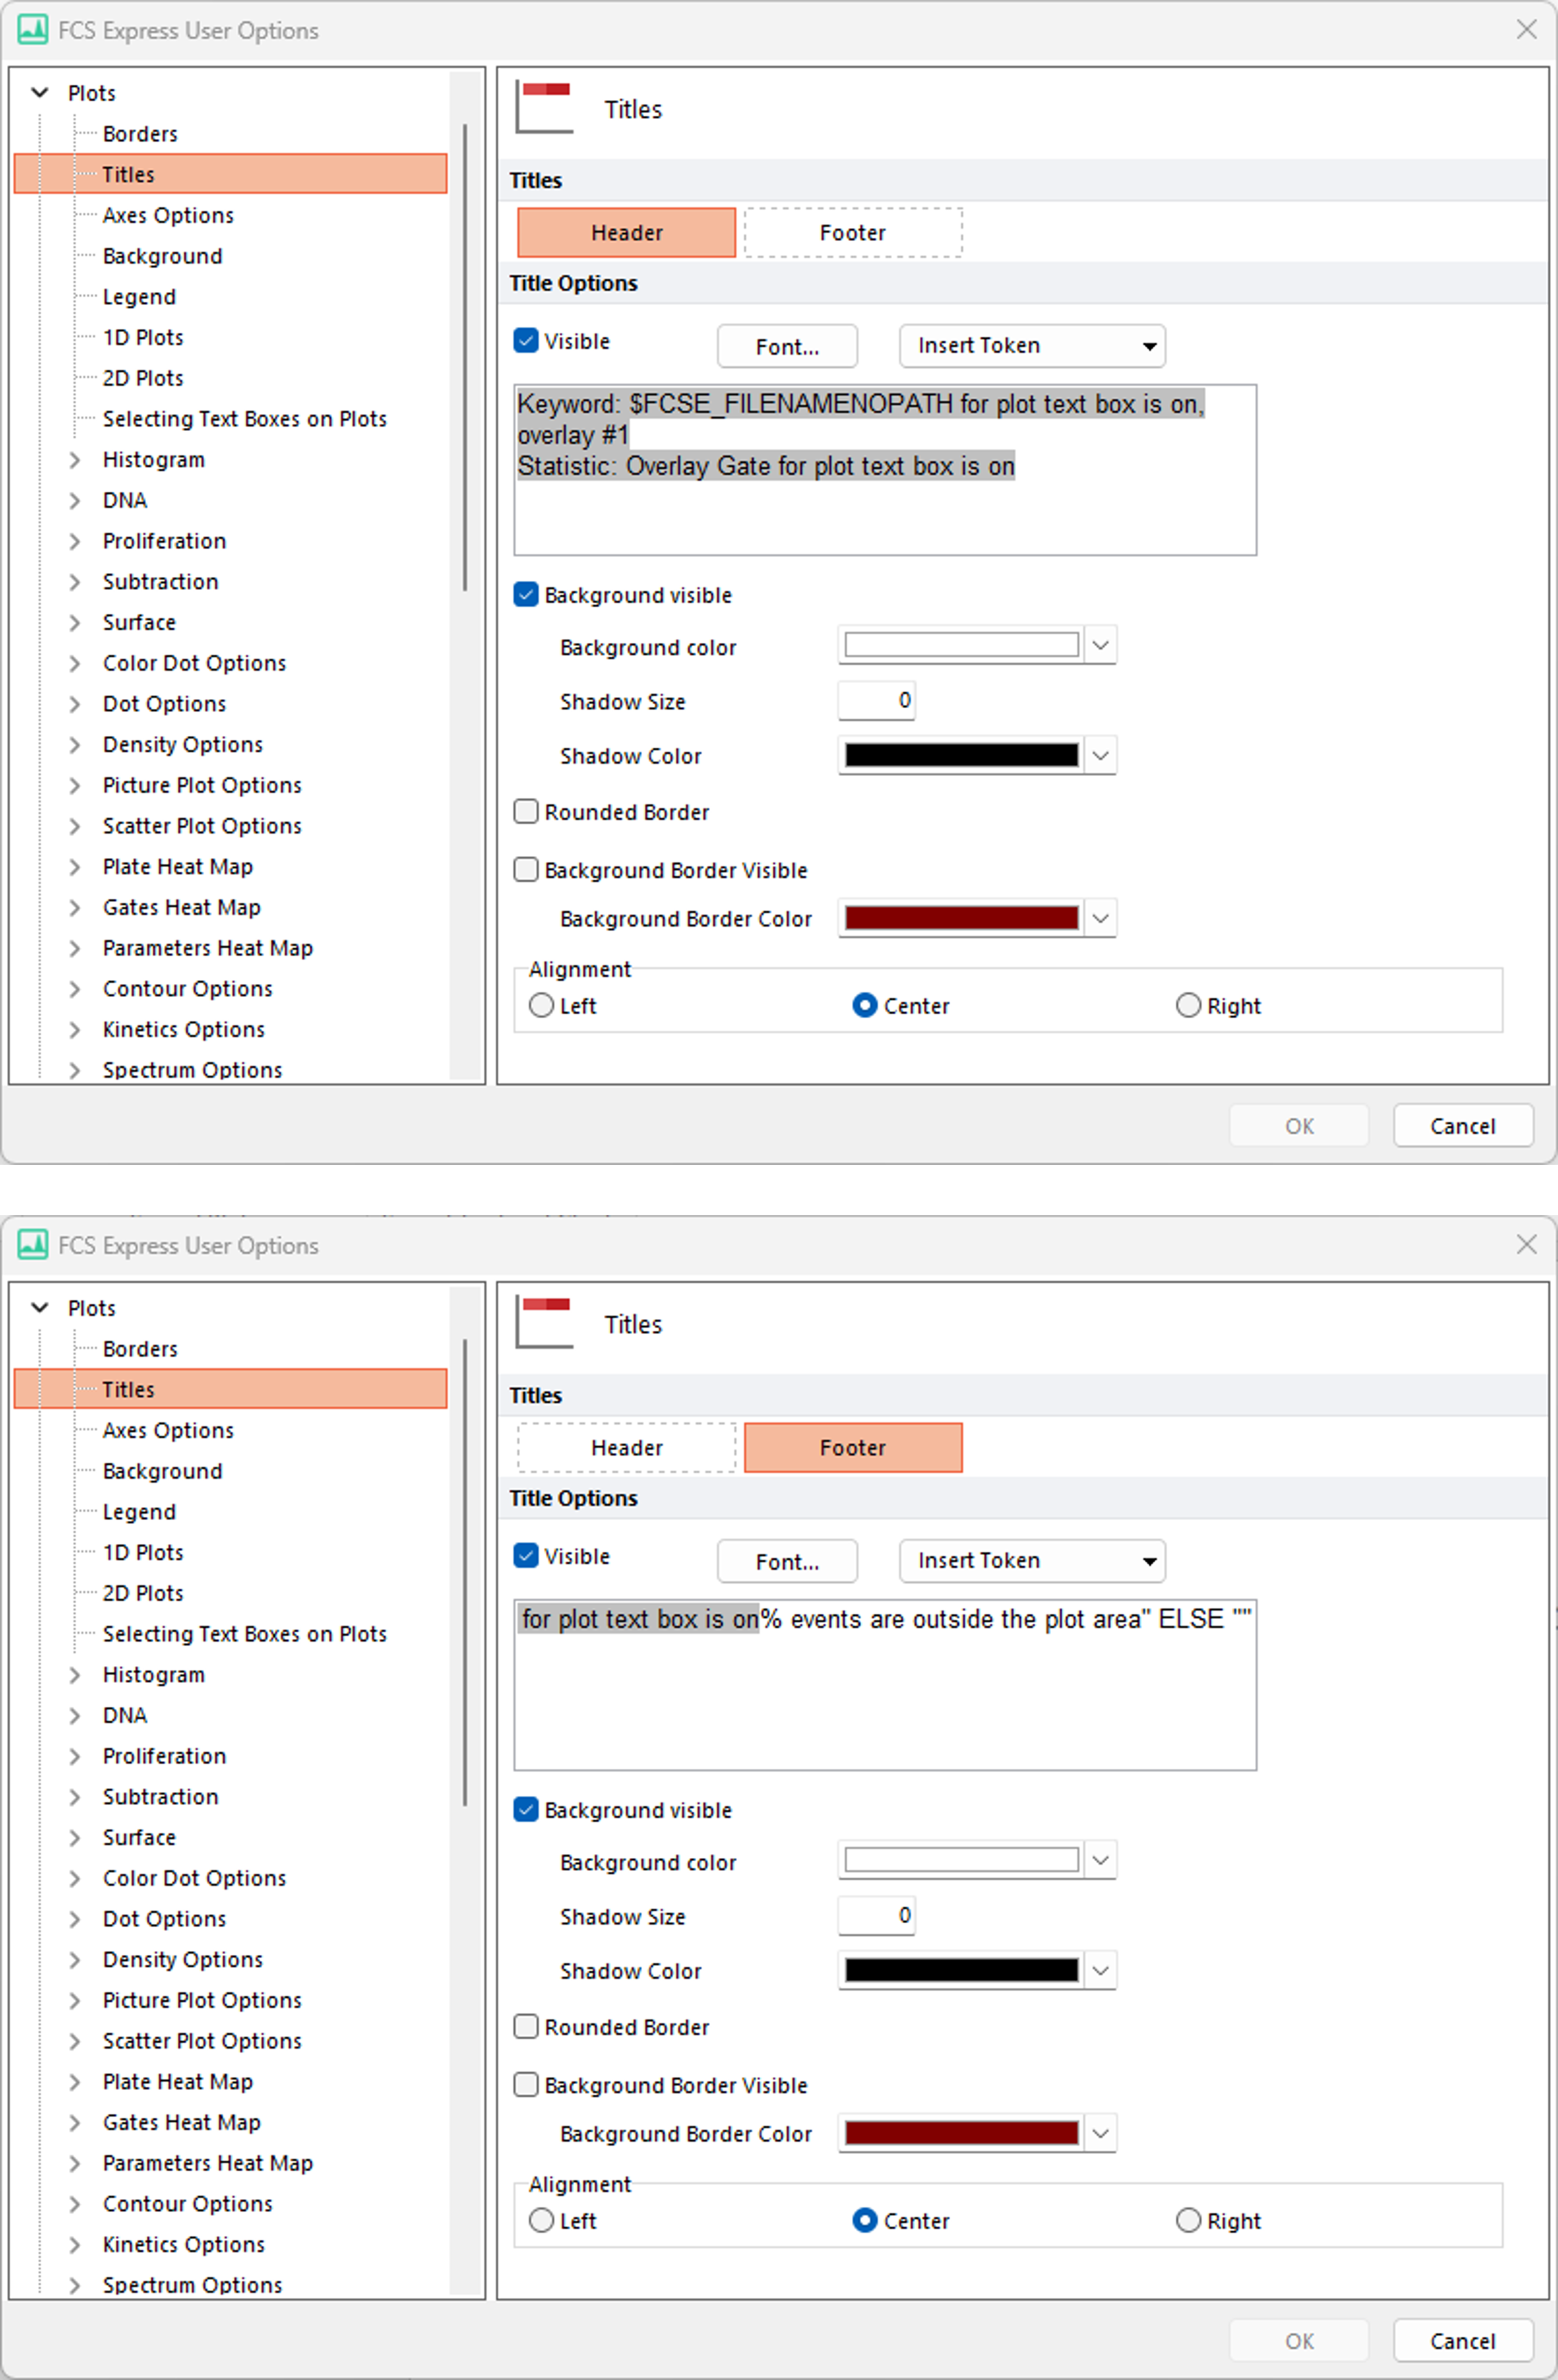Expand Histogram node in top window

click(75, 460)
